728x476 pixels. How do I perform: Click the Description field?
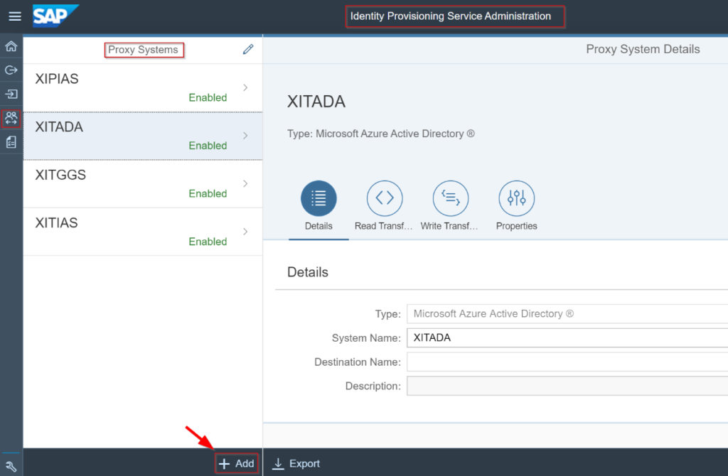[x=567, y=386]
